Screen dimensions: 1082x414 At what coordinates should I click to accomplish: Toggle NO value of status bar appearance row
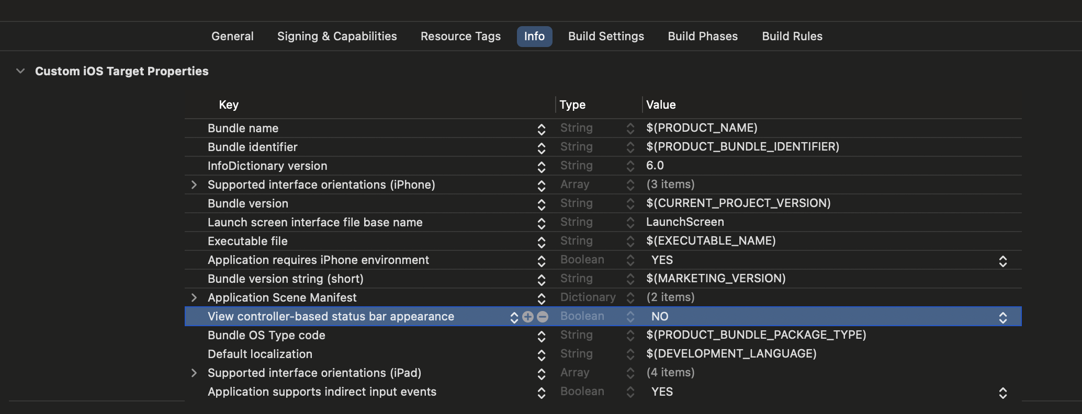[x=1002, y=317]
